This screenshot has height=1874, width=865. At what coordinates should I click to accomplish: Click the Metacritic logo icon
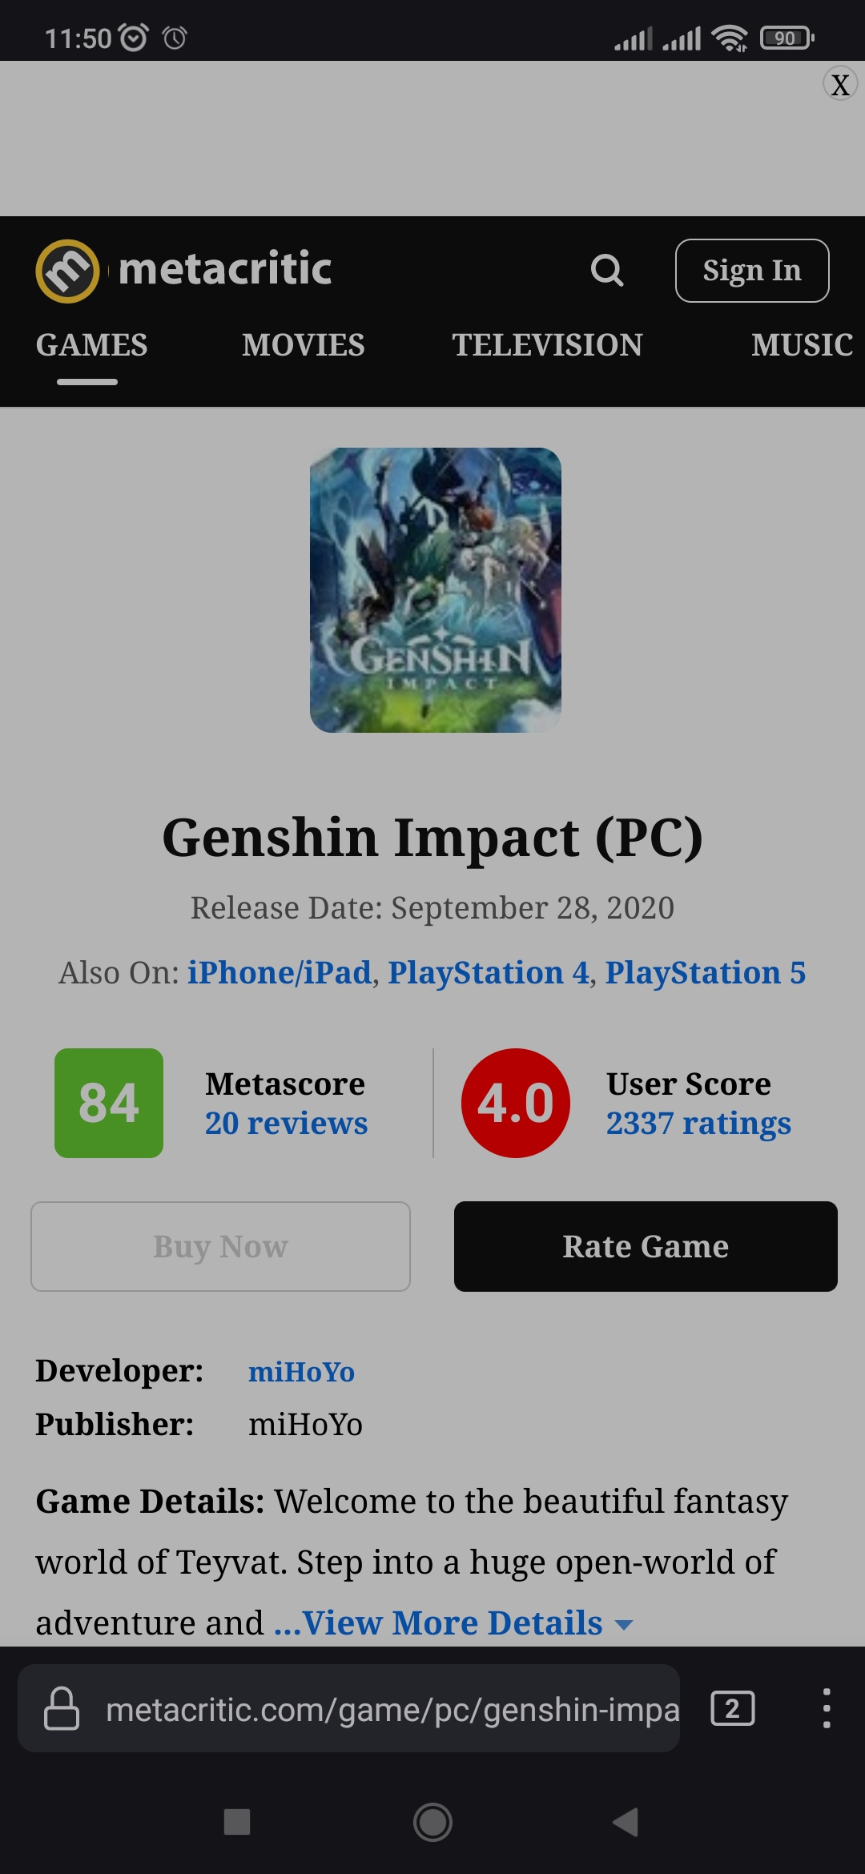[68, 271]
